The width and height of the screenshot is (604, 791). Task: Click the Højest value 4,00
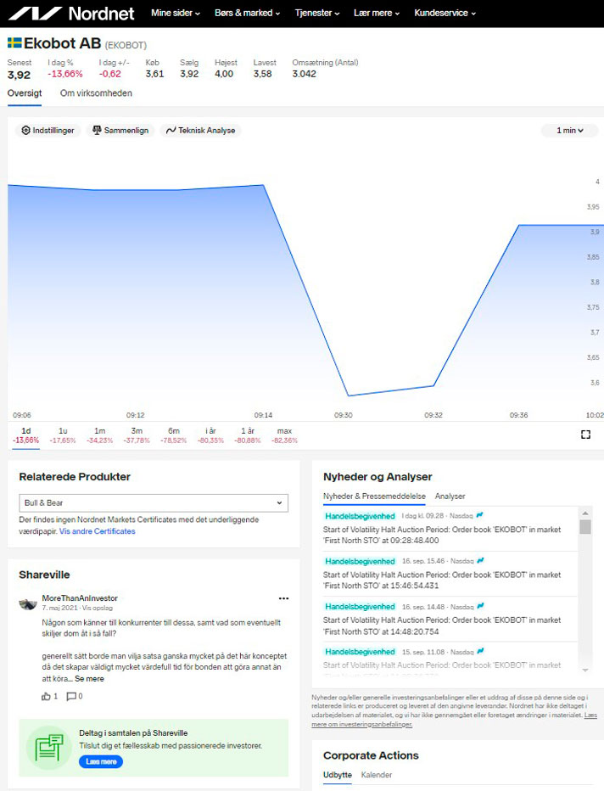(x=224, y=74)
